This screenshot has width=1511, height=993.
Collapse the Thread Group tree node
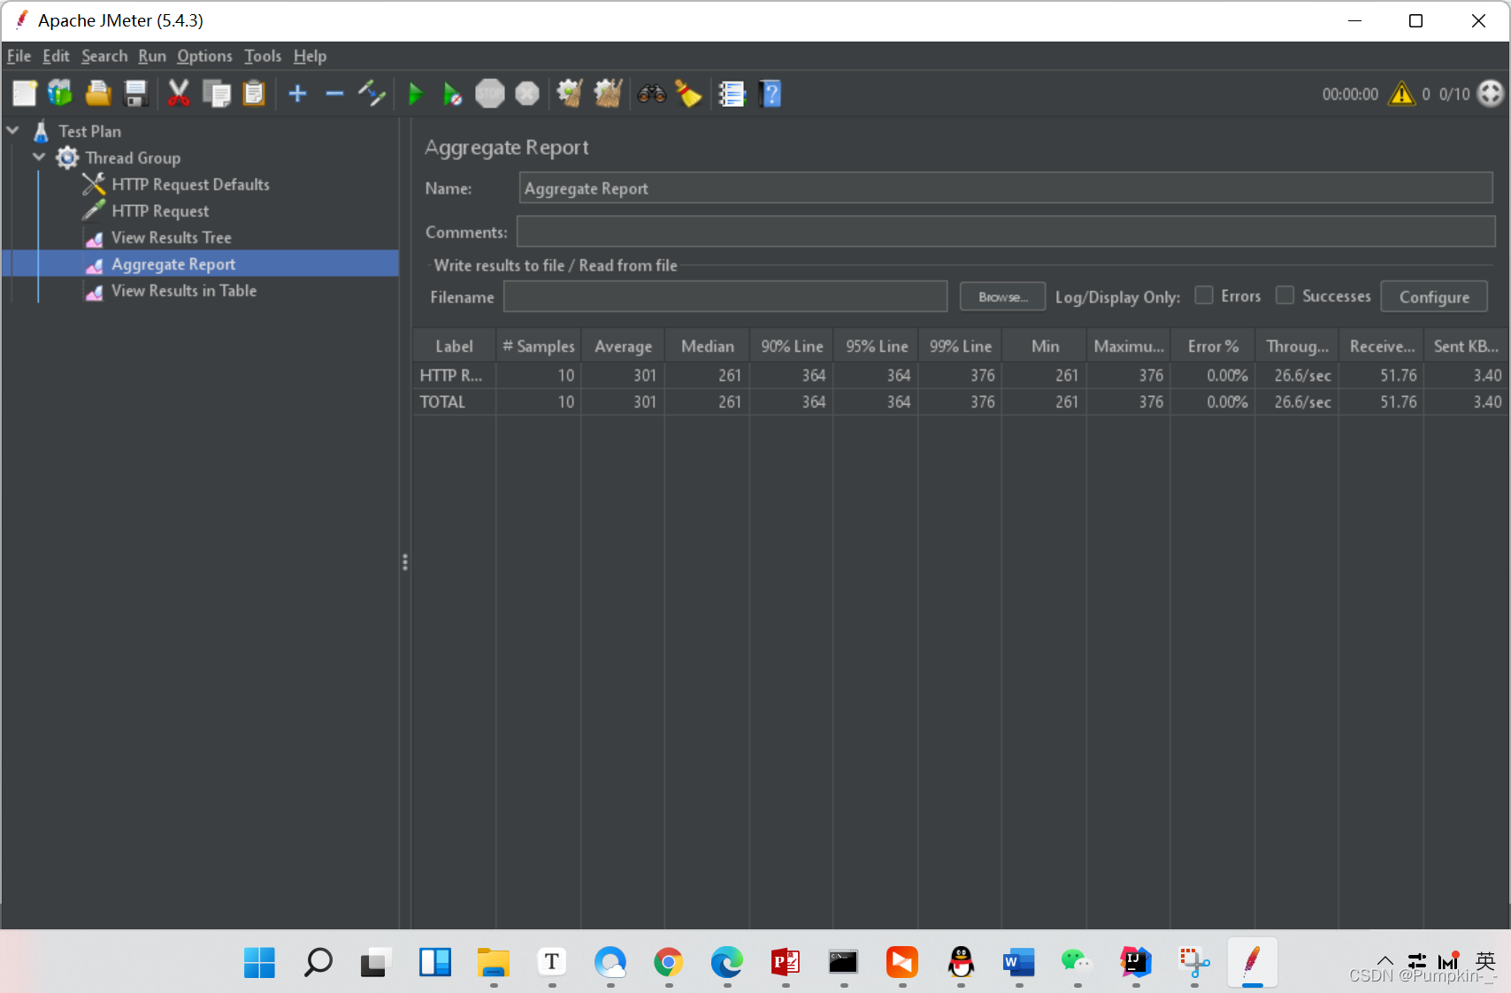click(x=39, y=157)
